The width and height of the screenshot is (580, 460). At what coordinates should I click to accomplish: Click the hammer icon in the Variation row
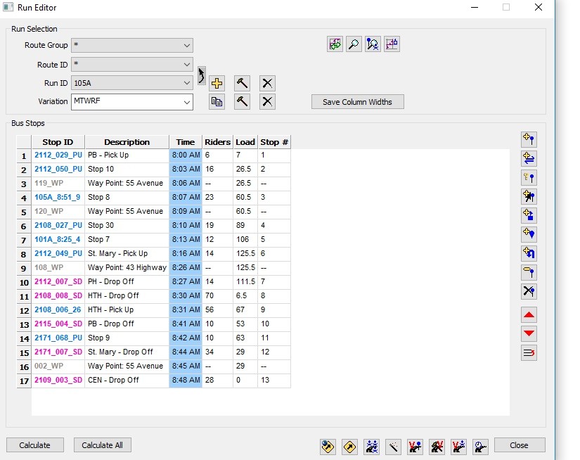(242, 102)
